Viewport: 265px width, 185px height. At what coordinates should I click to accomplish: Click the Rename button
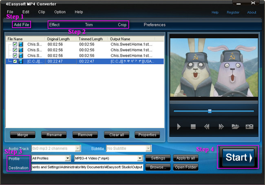click(54, 135)
